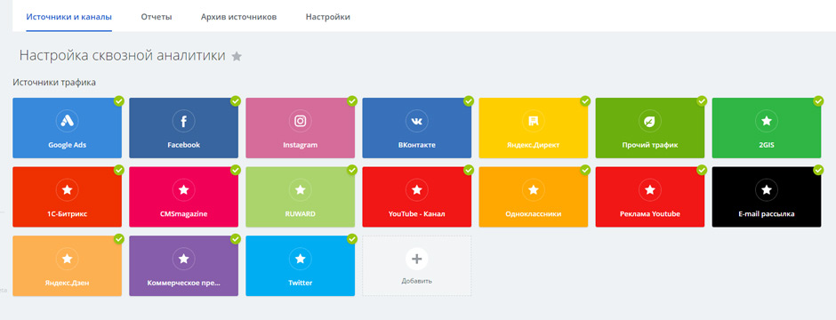Select the Одноклассники orange tile

tap(533, 197)
